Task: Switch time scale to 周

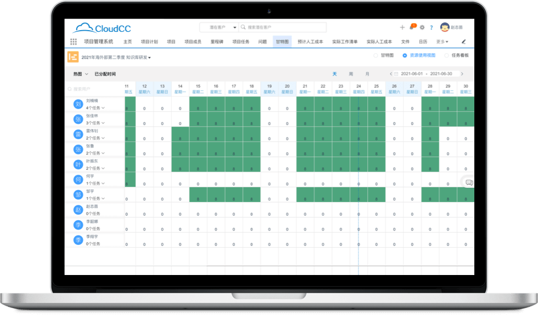Action: pyautogui.click(x=351, y=74)
